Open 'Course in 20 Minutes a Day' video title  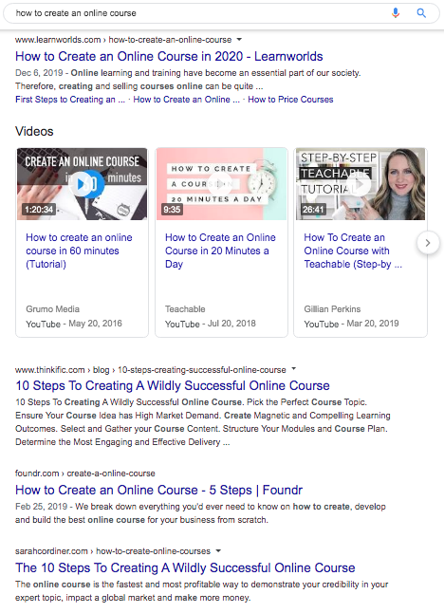[220, 251]
